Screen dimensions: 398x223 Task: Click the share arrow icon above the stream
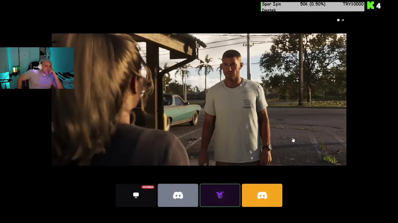coord(343,20)
